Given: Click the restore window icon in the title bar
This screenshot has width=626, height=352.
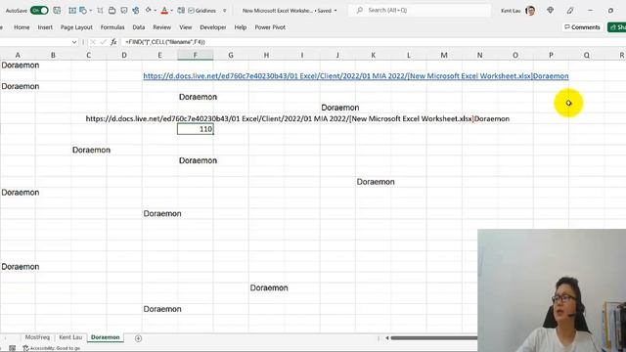Looking at the screenshot, I should point(610,11).
